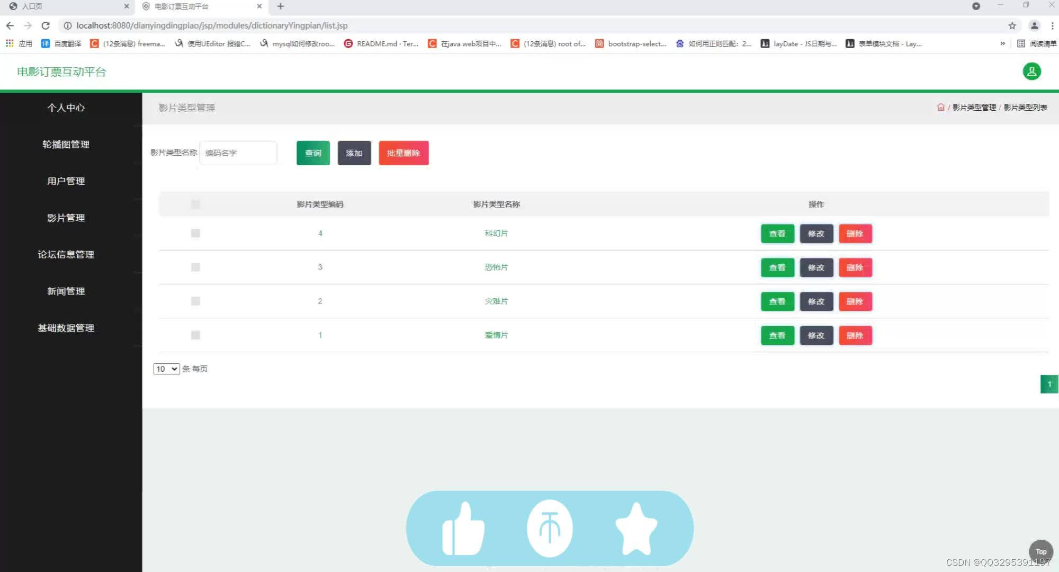Open README.md bookmark

click(381, 43)
